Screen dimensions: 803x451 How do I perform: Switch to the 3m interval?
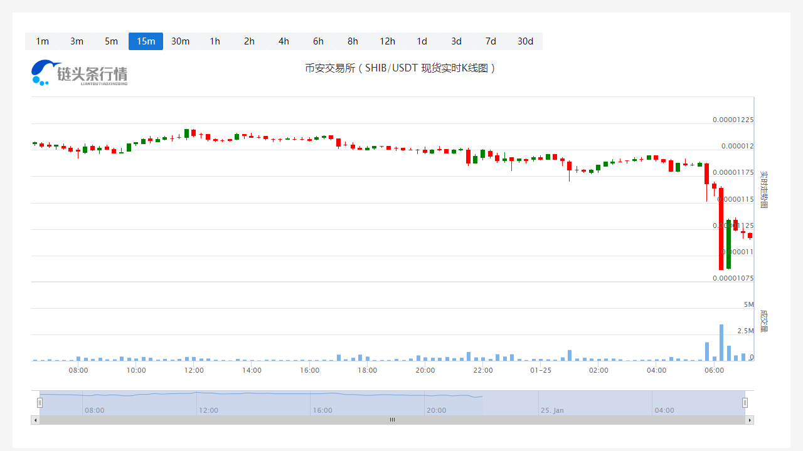point(77,41)
